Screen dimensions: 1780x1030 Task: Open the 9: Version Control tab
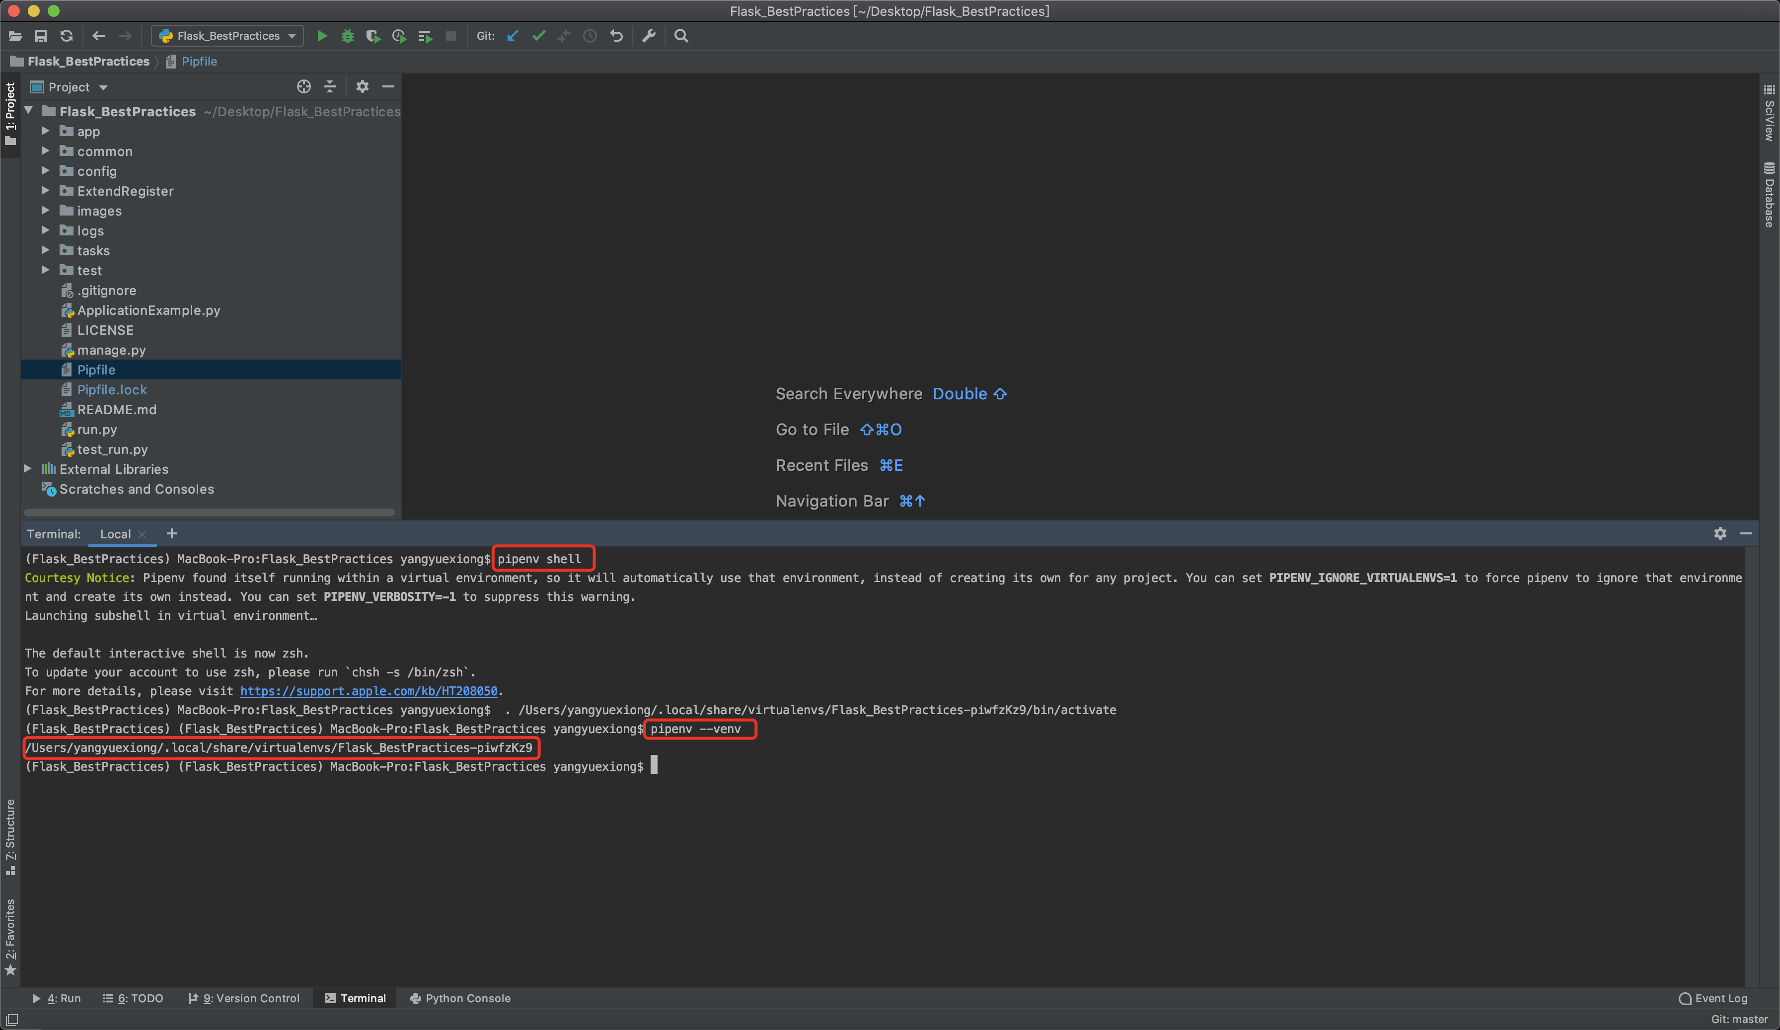coord(244,998)
